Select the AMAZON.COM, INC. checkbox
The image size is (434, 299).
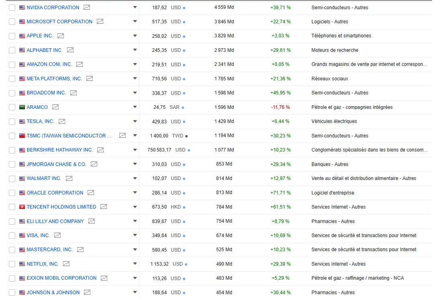[12, 65]
